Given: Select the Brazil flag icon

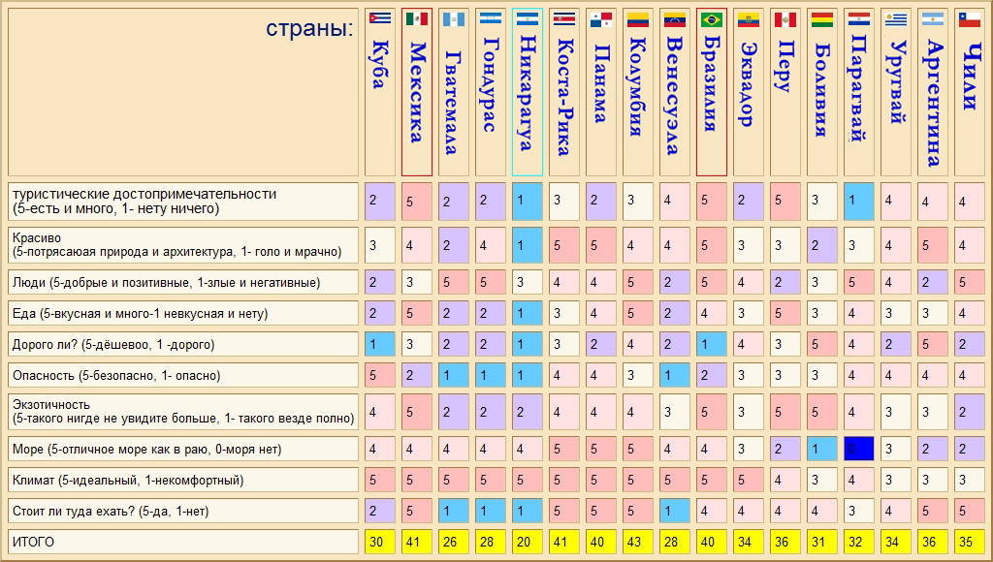Looking at the screenshot, I should [x=711, y=19].
